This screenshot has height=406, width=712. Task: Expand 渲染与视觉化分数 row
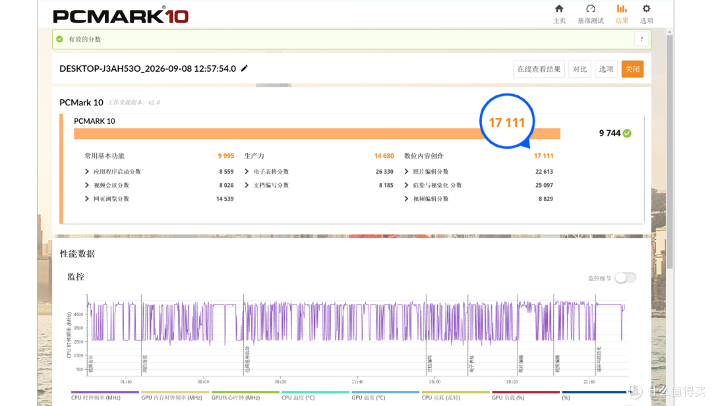click(406, 186)
